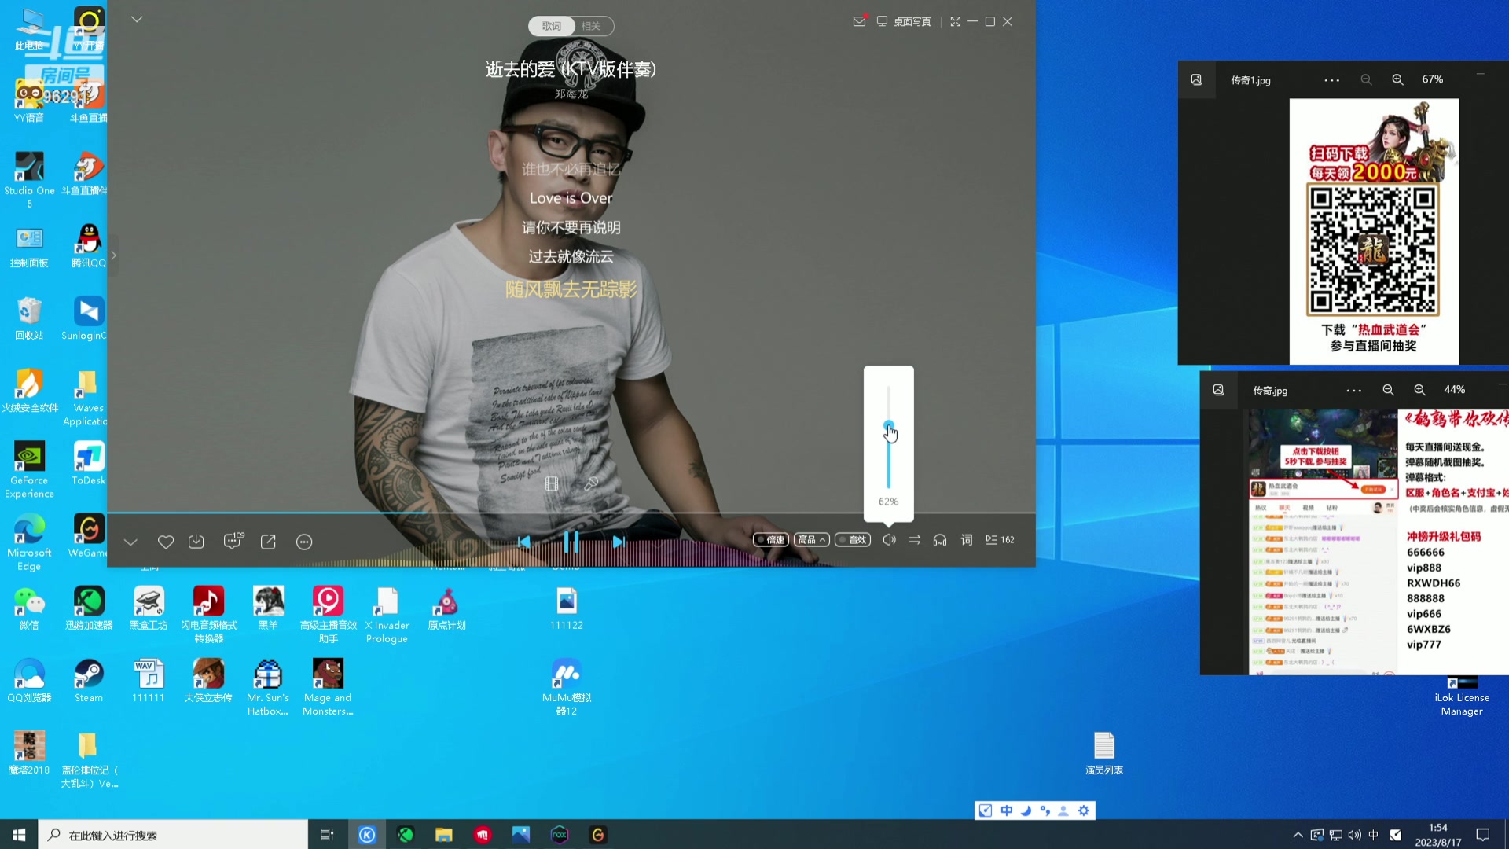Viewport: 1509px width, 849px height.
Task: Like the current song with heart icon
Action: click(x=165, y=542)
